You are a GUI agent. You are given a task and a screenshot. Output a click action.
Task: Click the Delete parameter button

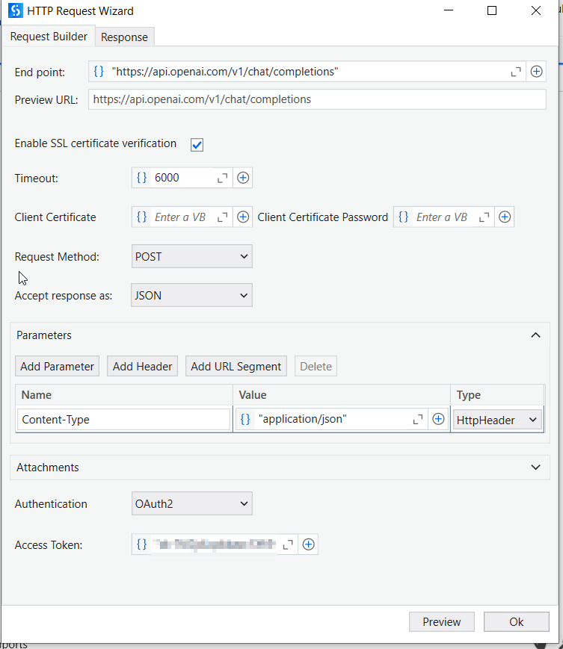click(x=316, y=366)
